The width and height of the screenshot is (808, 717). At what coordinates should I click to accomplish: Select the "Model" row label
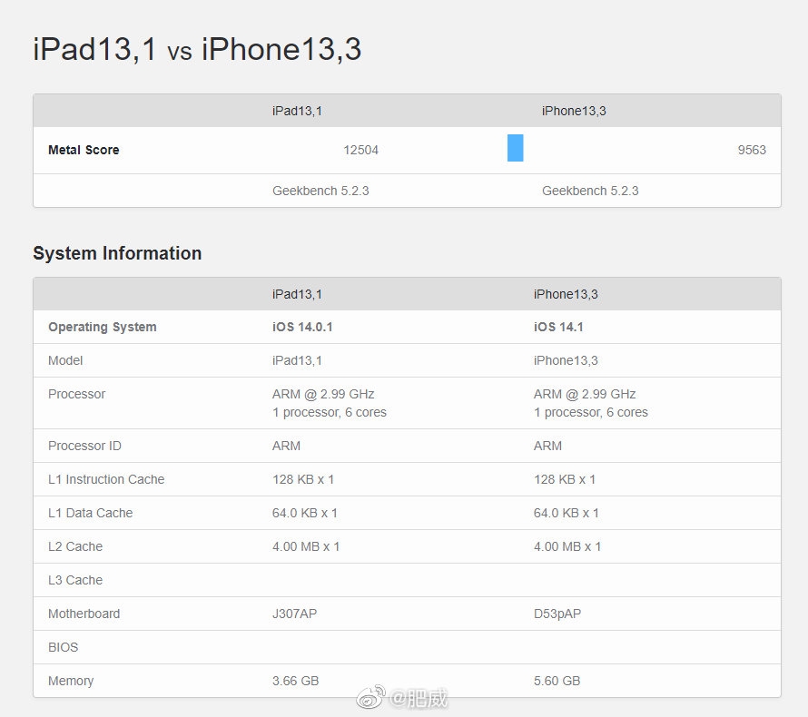(65, 360)
